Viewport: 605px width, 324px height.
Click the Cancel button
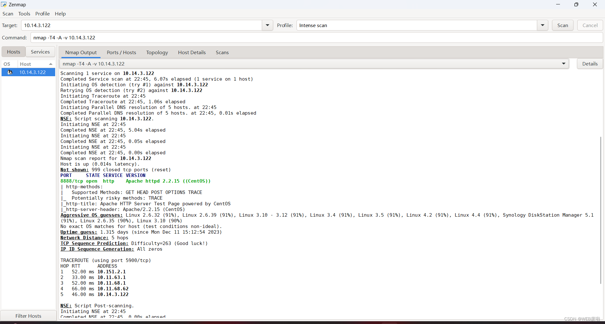coord(590,25)
